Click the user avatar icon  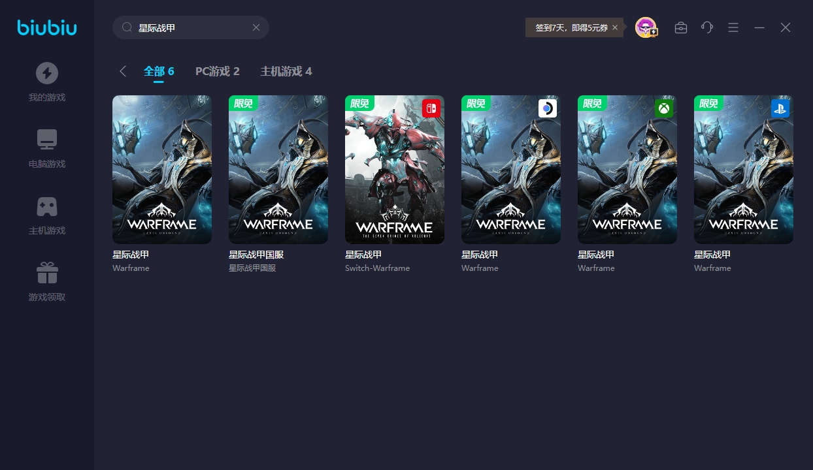point(646,27)
